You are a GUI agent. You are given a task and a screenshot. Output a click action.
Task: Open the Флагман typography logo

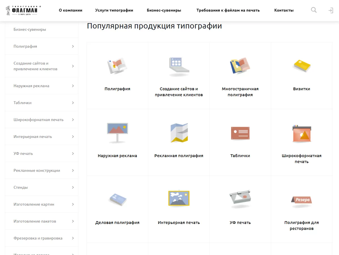pos(22,10)
